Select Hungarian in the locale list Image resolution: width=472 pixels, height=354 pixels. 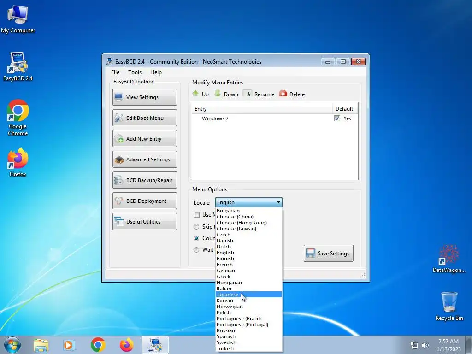tap(249, 283)
